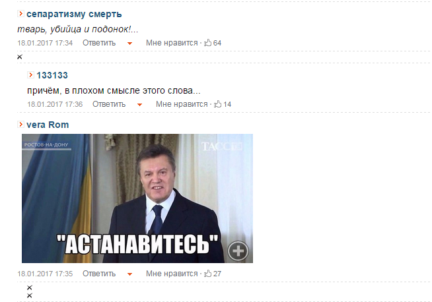
Task: Open сепаратизму смерть user profile
Action: (x=74, y=14)
